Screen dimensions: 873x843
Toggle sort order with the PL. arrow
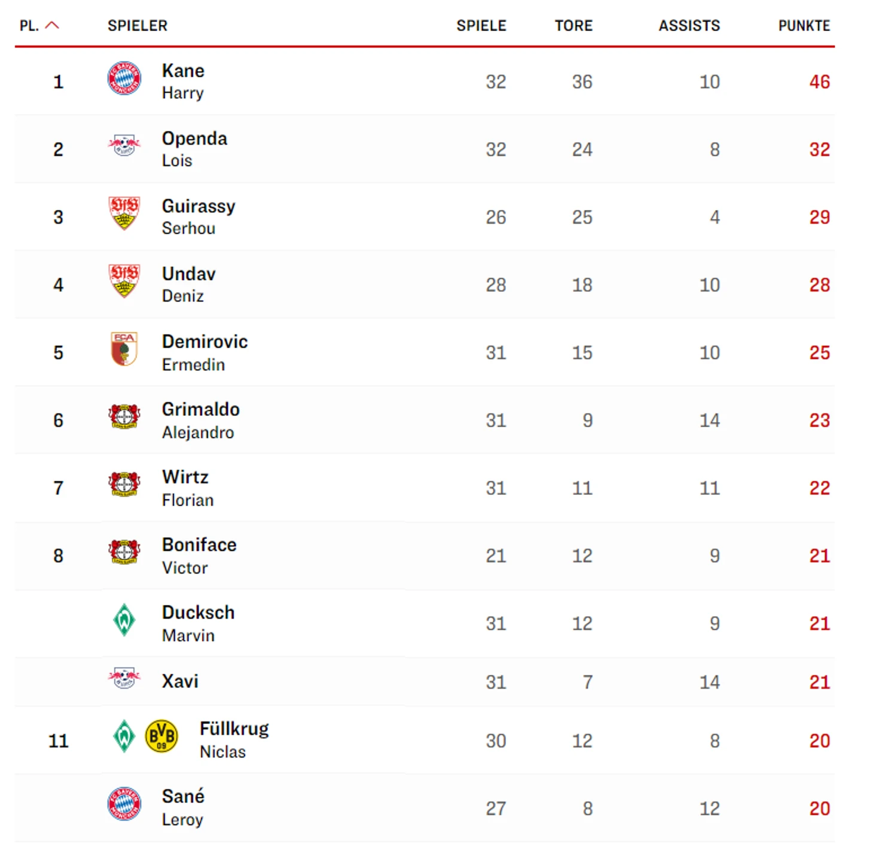tap(53, 25)
